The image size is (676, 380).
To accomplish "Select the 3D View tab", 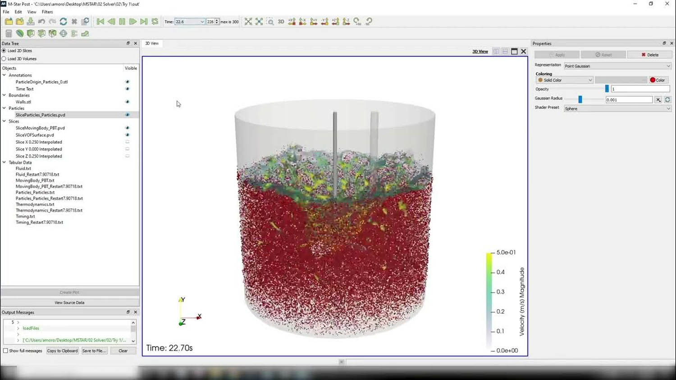I will pos(152,43).
